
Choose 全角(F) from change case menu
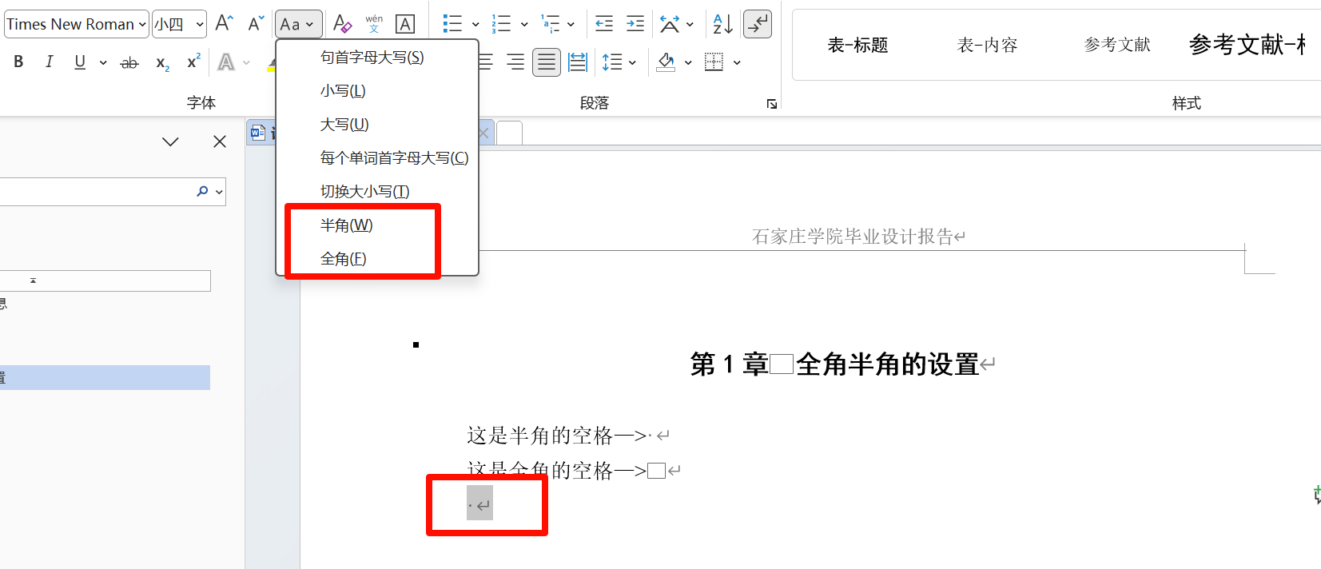344,259
